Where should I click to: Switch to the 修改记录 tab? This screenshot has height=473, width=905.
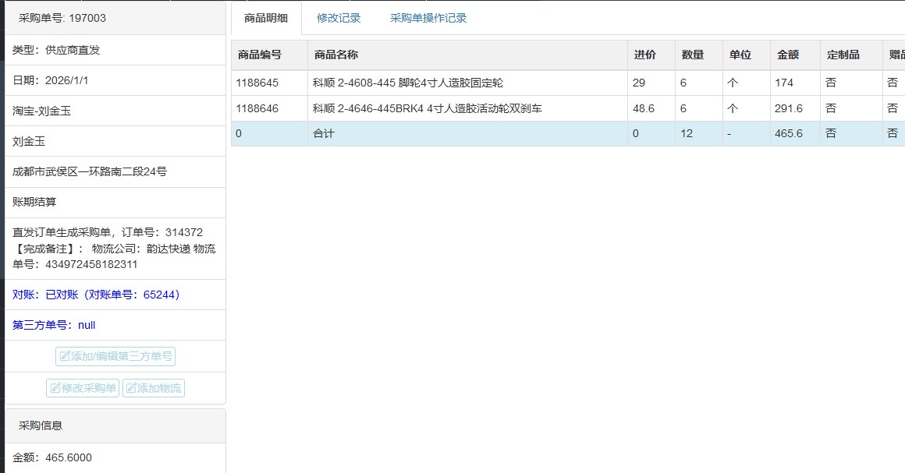pos(339,18)
